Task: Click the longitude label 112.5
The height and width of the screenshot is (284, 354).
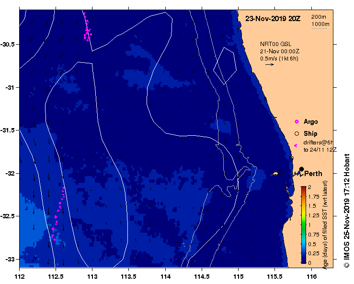Action: (x=56, y=276)
